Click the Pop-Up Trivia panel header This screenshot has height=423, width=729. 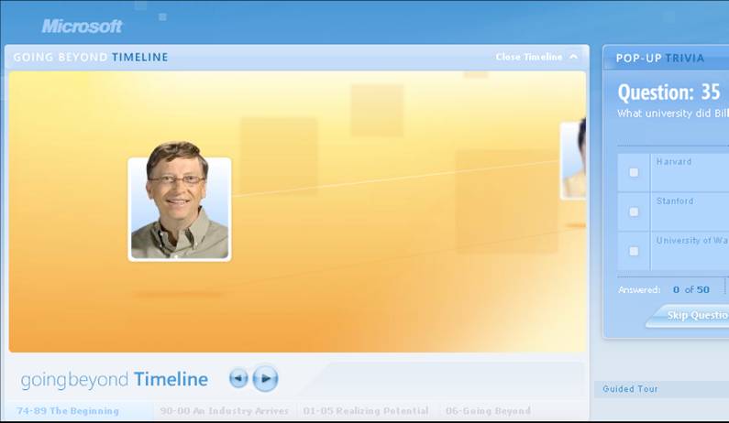pyautogui.click(x=660, y=58)
